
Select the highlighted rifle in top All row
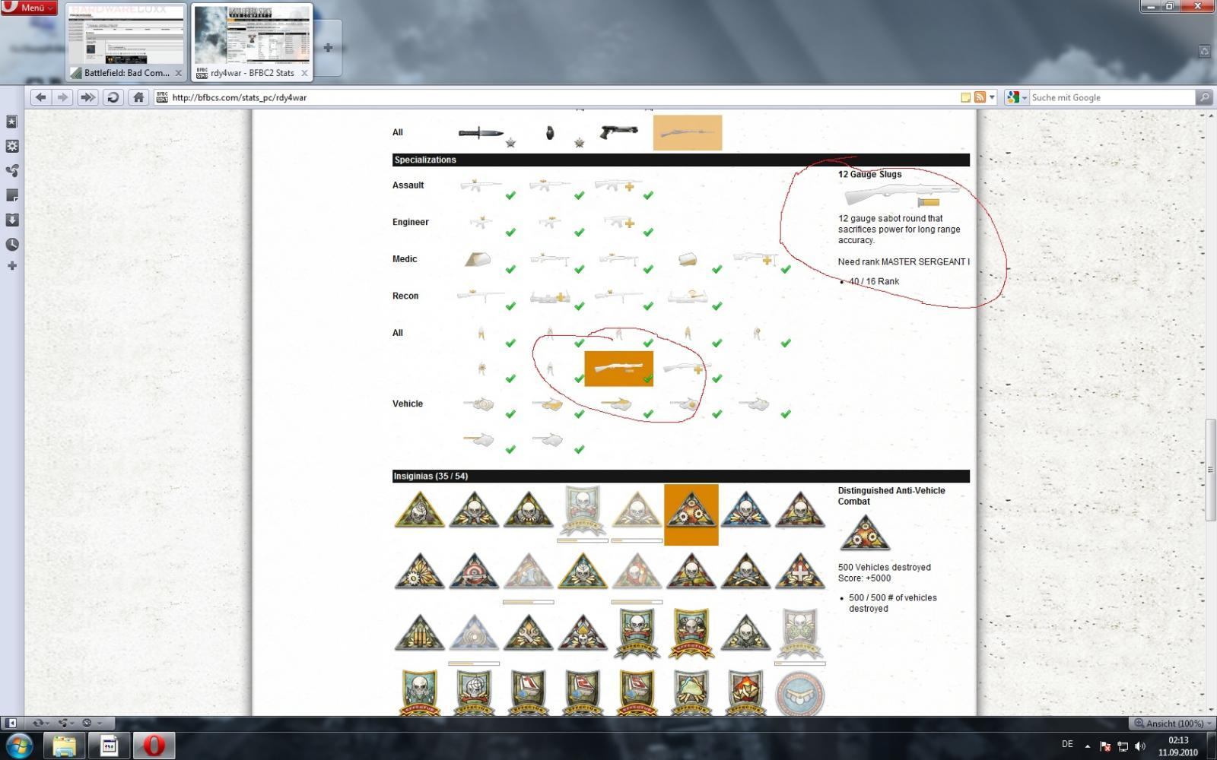coord(688,133)
